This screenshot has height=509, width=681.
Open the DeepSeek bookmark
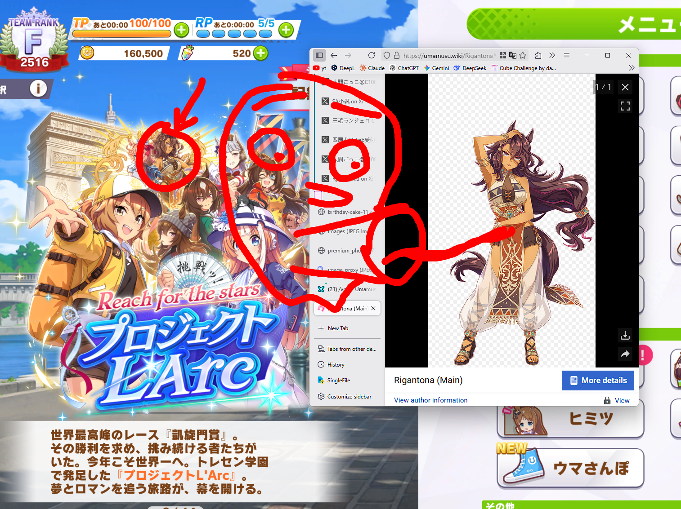(x=470, y=68)
